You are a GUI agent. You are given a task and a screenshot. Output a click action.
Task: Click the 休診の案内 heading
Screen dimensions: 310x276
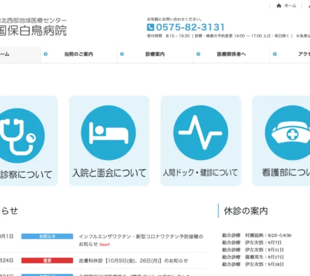[x=246, y=211]
